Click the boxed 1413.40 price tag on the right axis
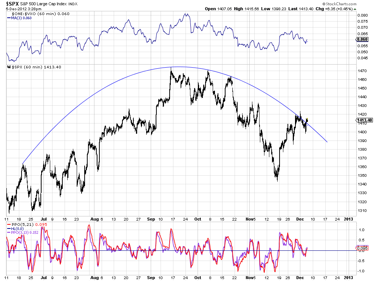This screenshot has width=374, height=281. 364,120
